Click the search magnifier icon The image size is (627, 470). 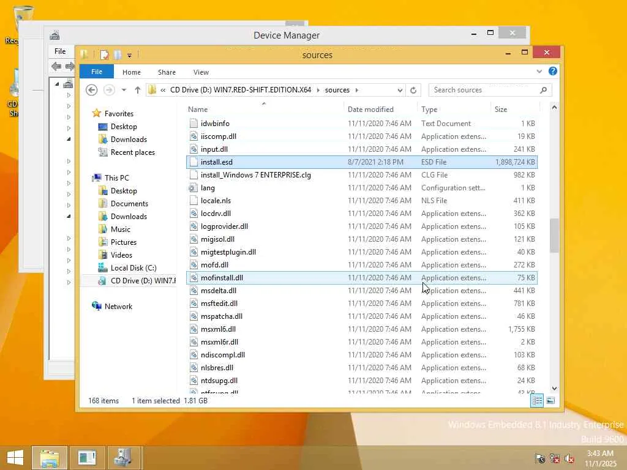543,90
